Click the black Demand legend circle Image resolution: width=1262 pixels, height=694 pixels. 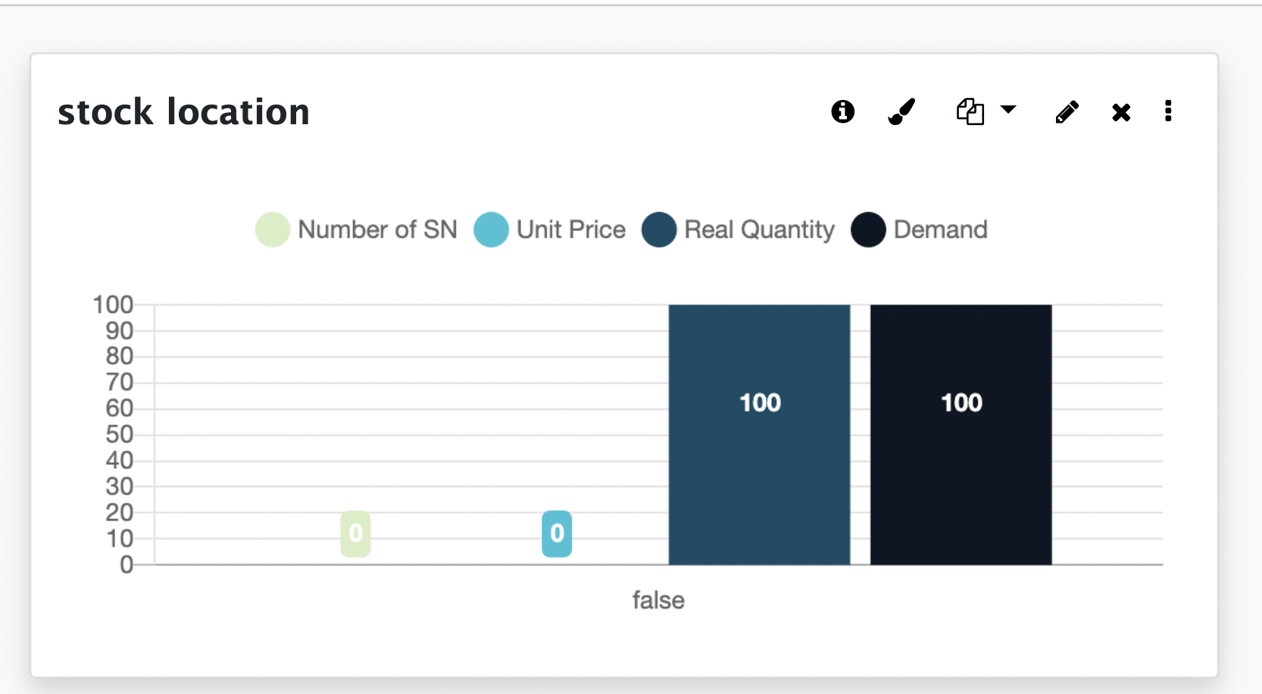[x=868, y=230]
